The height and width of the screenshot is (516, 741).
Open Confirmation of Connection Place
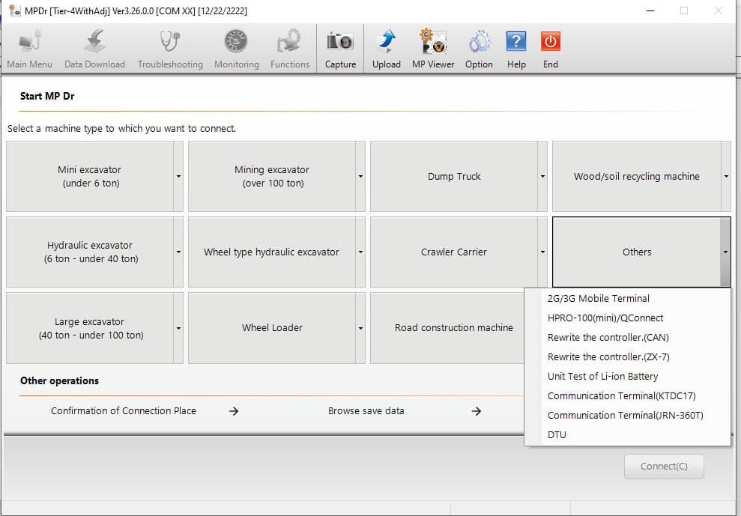coord(124,410)
